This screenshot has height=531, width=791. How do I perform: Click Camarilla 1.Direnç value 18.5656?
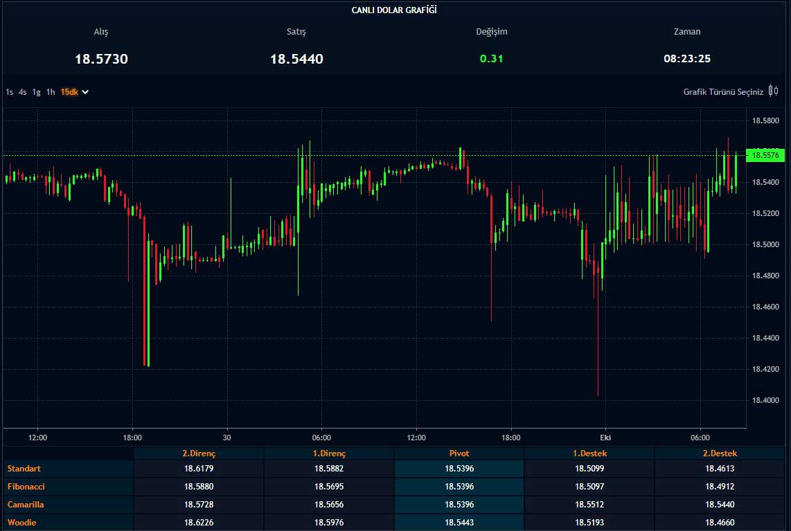click(x=329, y=505)
